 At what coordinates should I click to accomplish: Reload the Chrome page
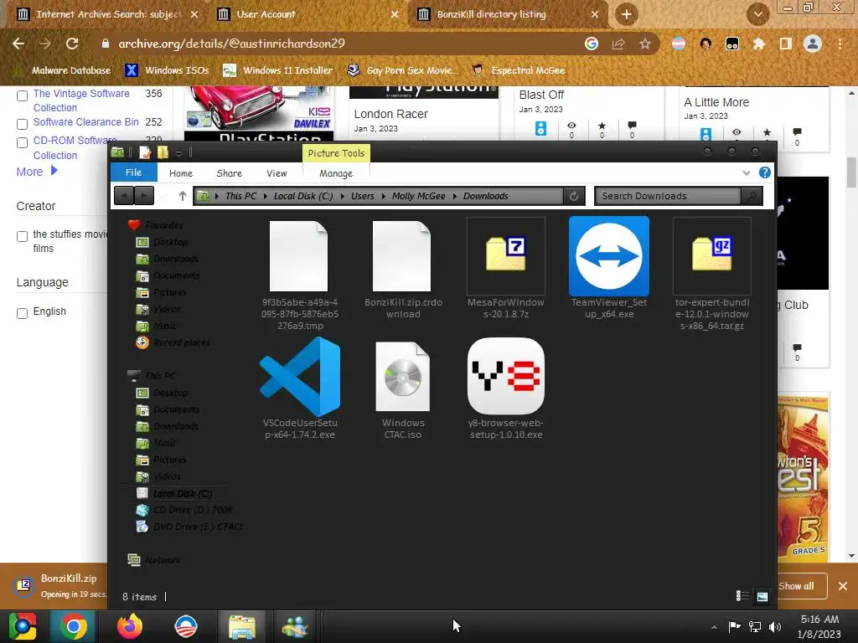[72, 44]
